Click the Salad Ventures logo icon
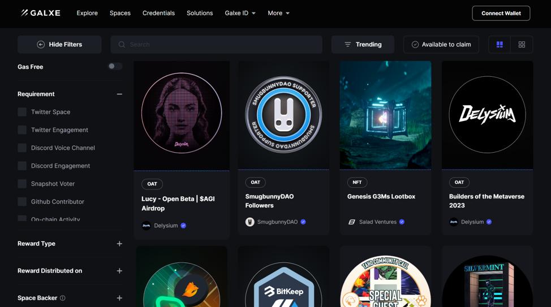The height and width of the screenshot is (307, 551). pos(351,222)
